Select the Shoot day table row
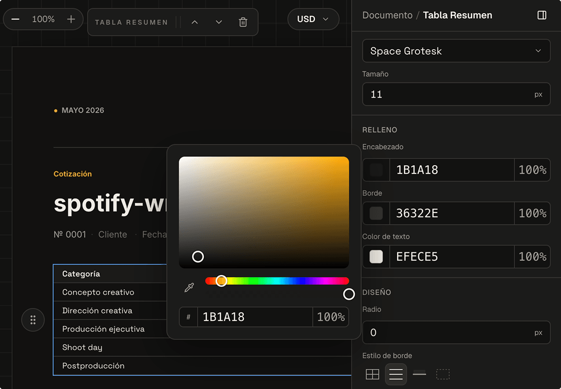This screenshot has width=561, height=389. click(x=202, y=347)
